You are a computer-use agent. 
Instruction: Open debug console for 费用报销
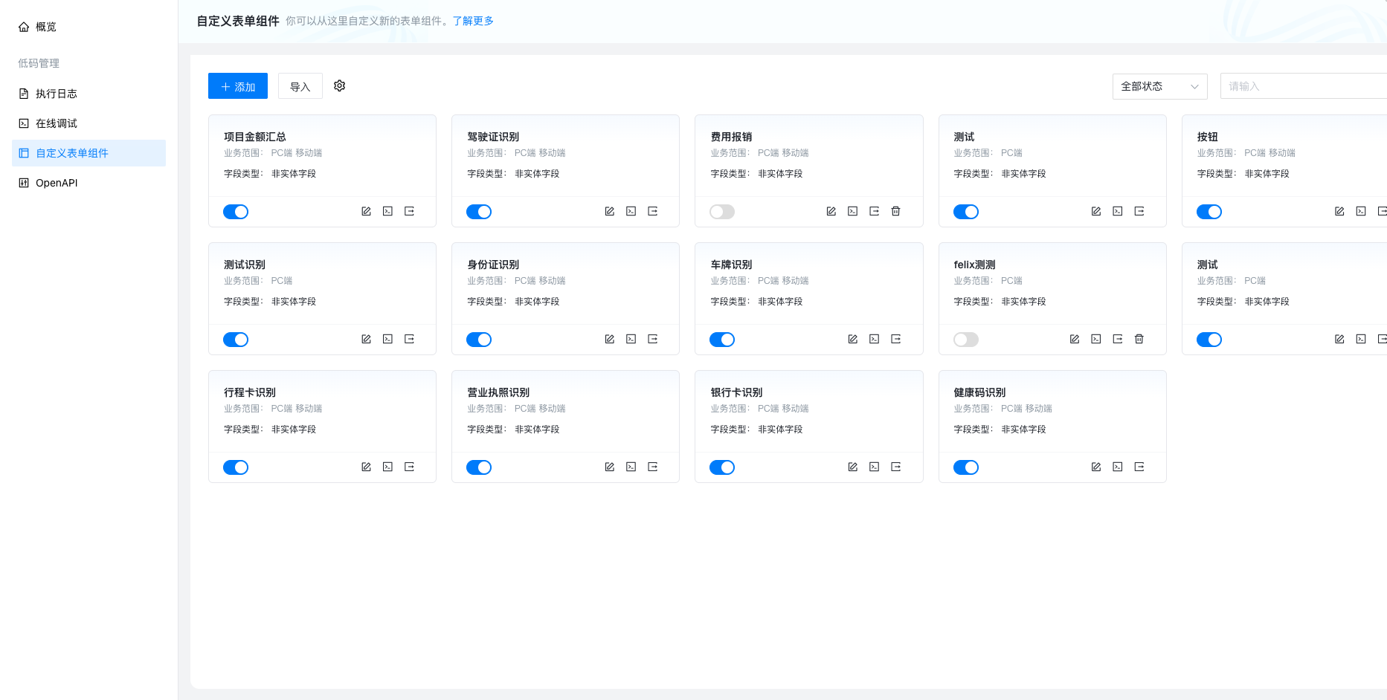click(852, 211)
